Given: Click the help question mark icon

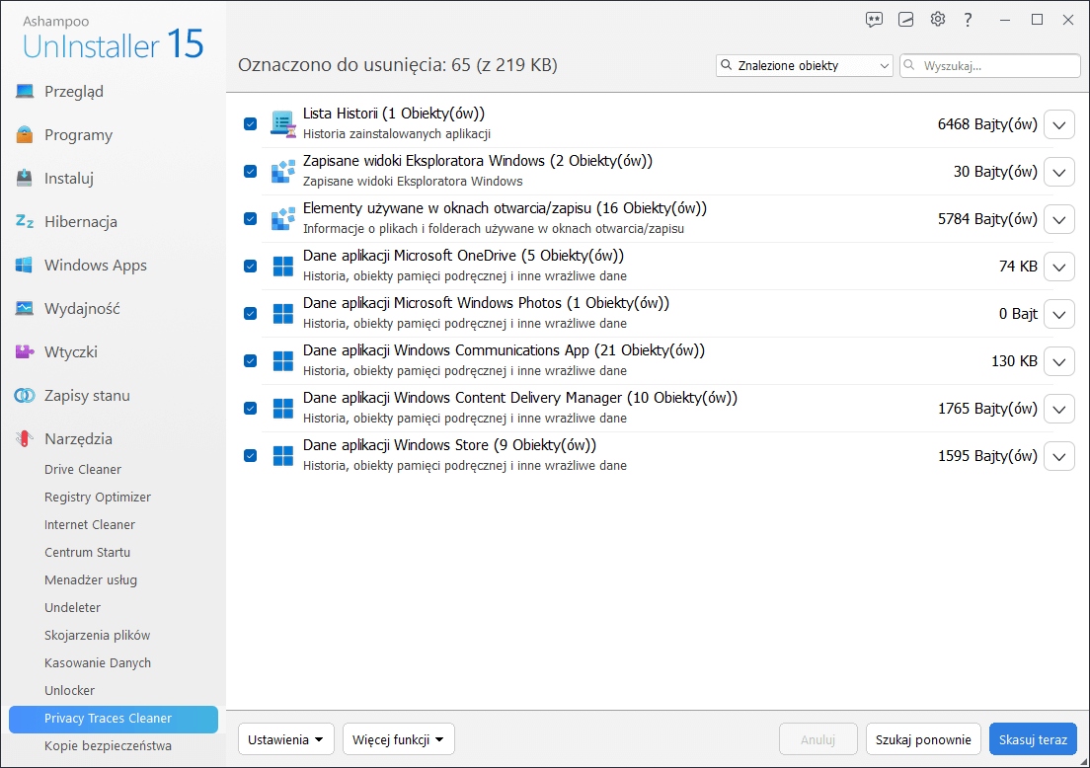Looking at the screenshot, I should [968, 20].
